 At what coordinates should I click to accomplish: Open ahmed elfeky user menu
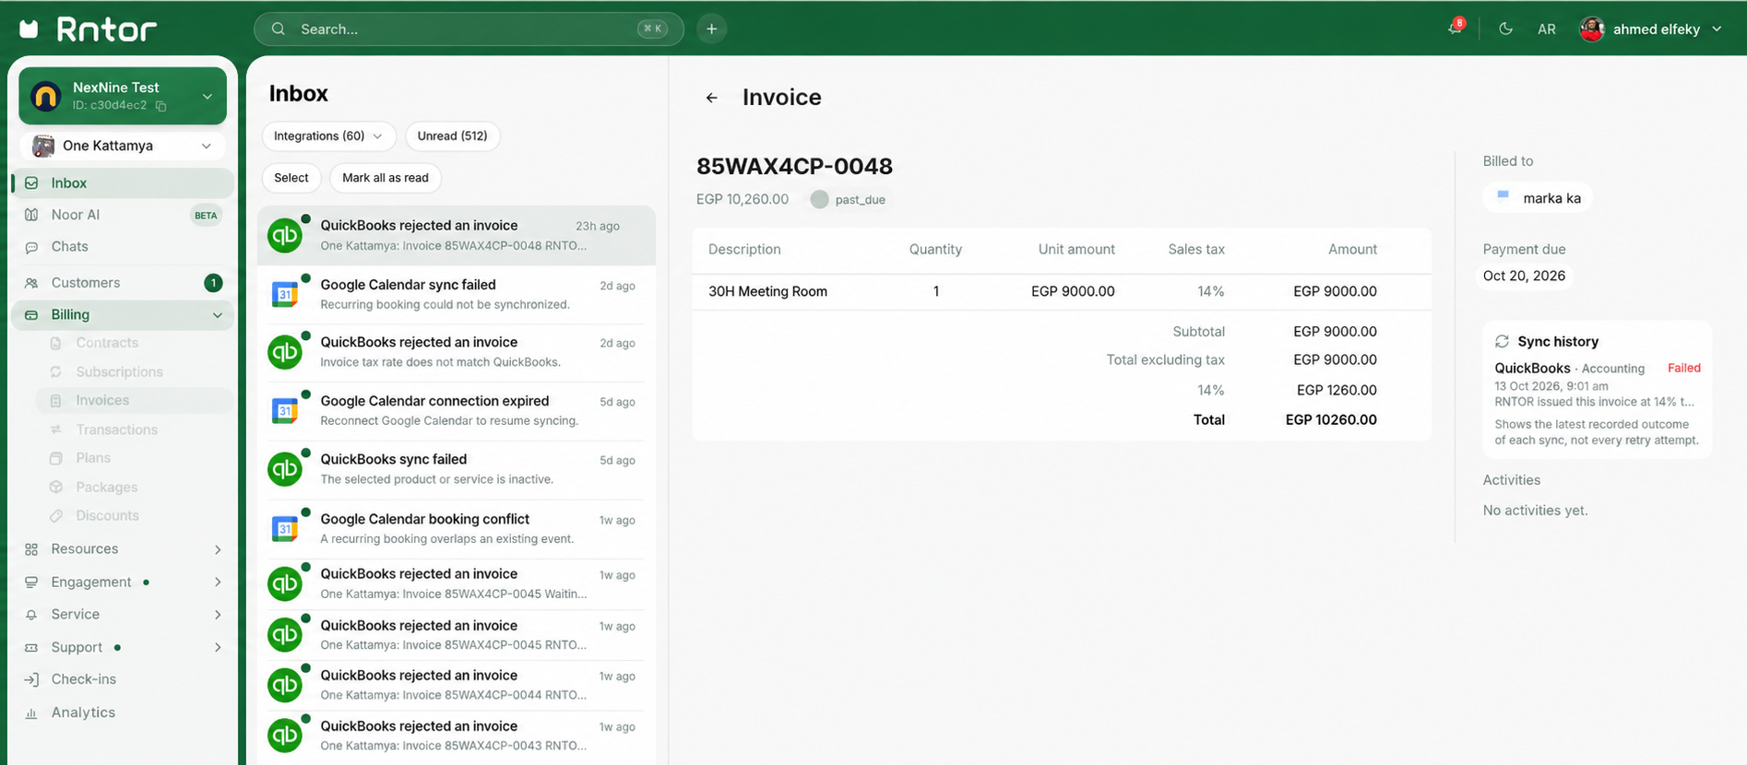click(x=1651, y=29)
